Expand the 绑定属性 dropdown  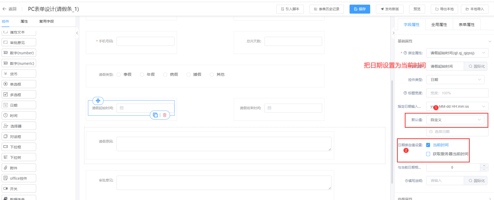point(457,53)
